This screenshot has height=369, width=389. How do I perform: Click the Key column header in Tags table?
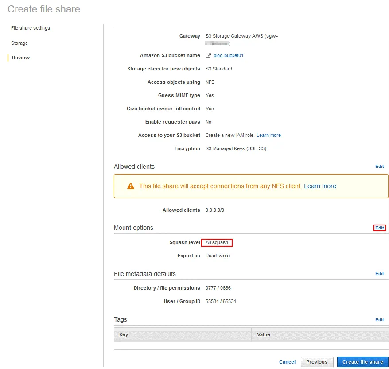(124, 334)
